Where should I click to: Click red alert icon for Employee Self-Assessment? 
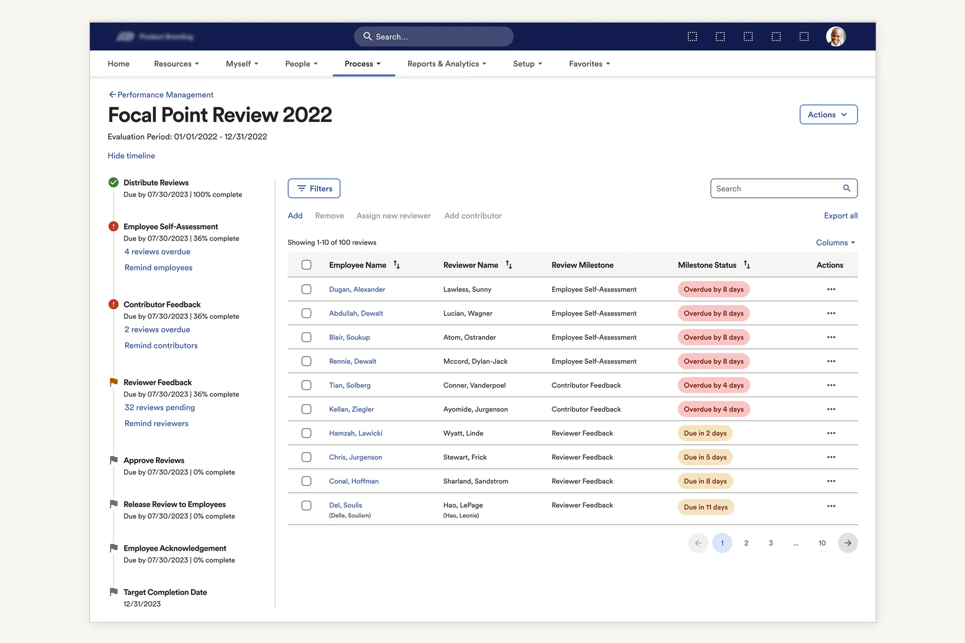[x=114, y=226]
